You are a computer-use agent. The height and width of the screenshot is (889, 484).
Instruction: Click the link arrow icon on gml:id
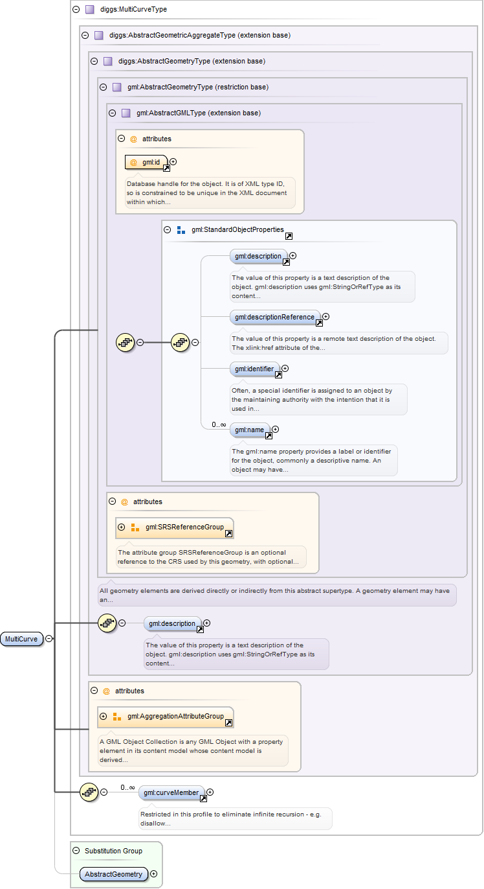(x=166, y=168)
